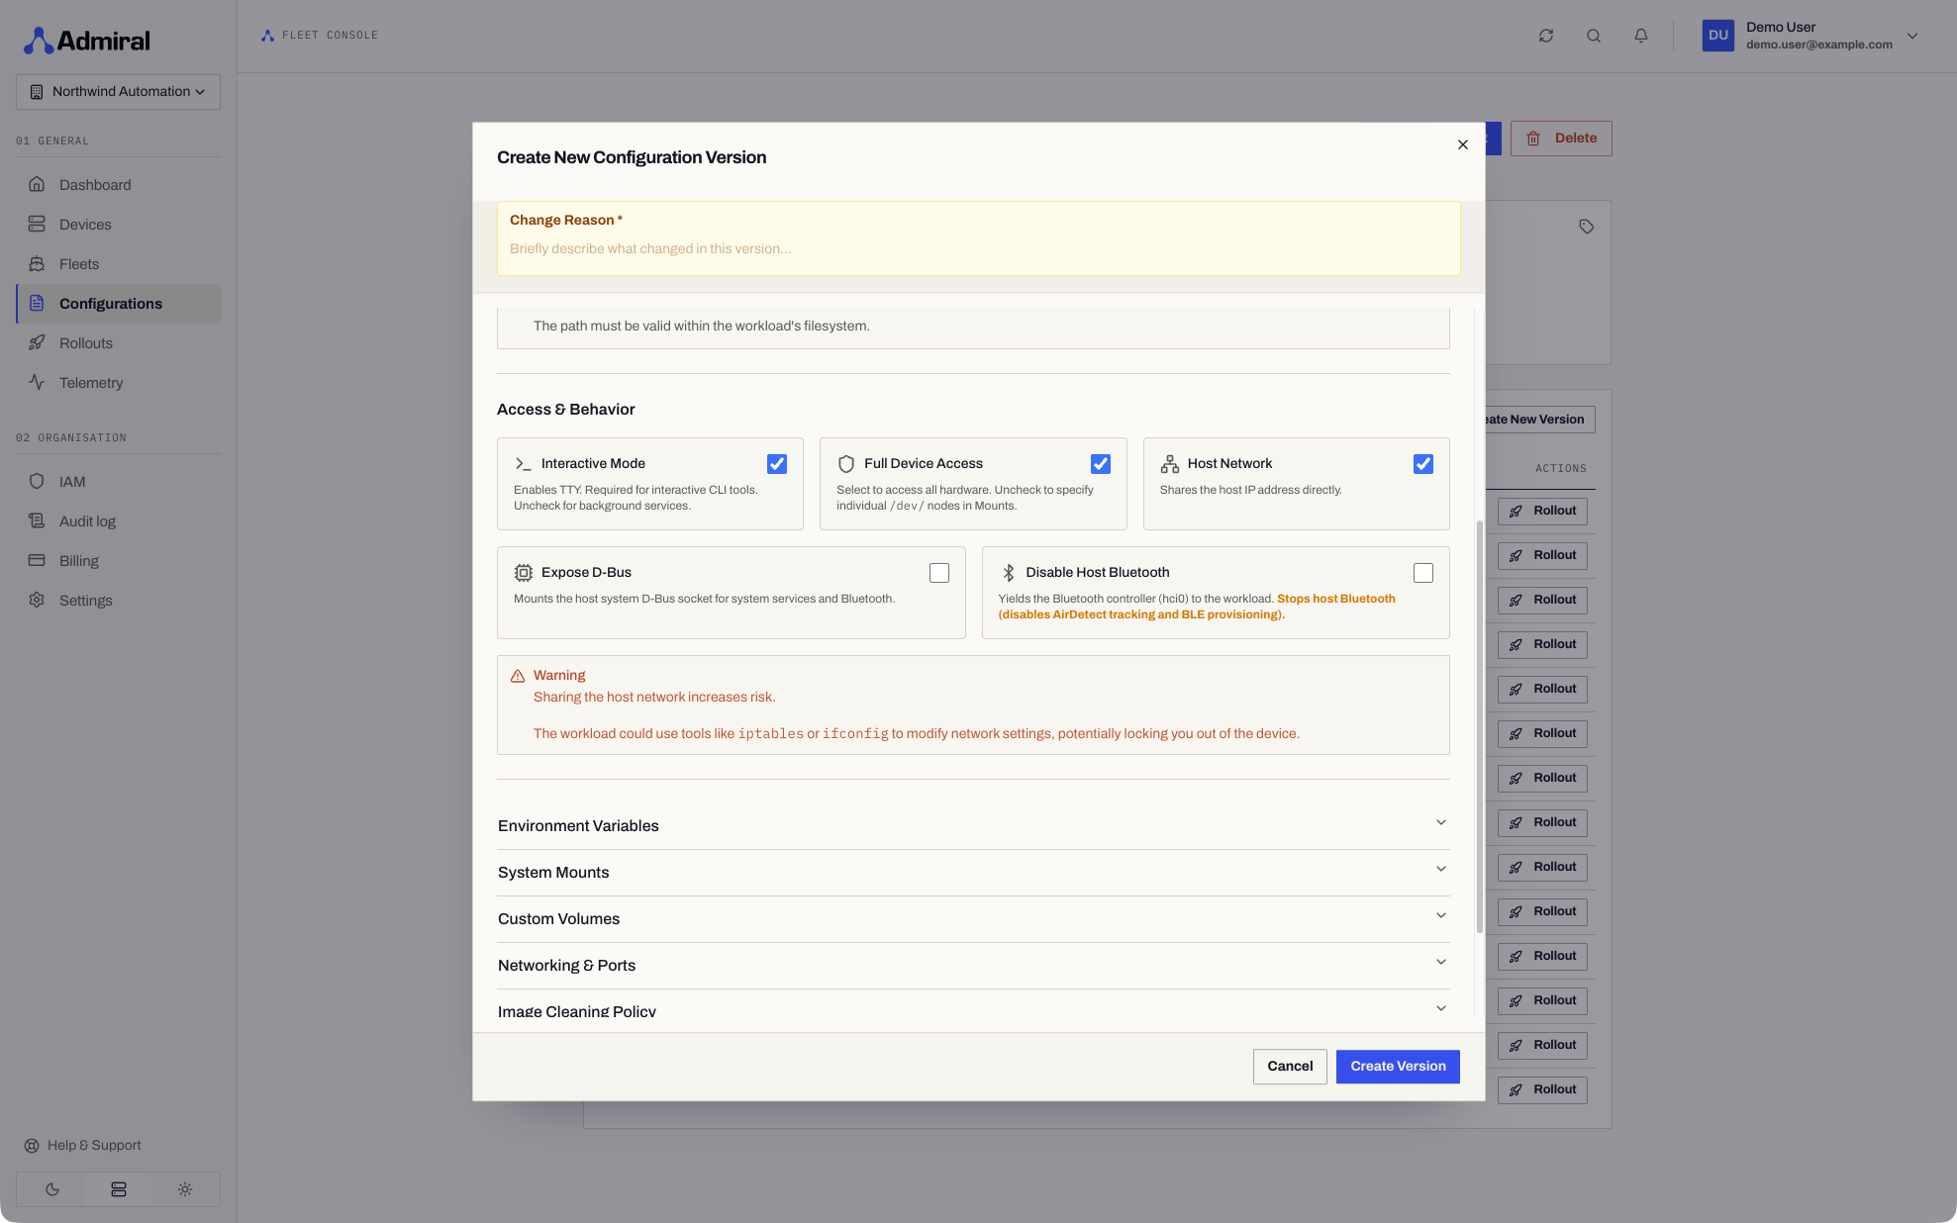Viewport: 1957px width, 1223px height.
Task: Click the Cancel button
Action: click(1289, 1067)
